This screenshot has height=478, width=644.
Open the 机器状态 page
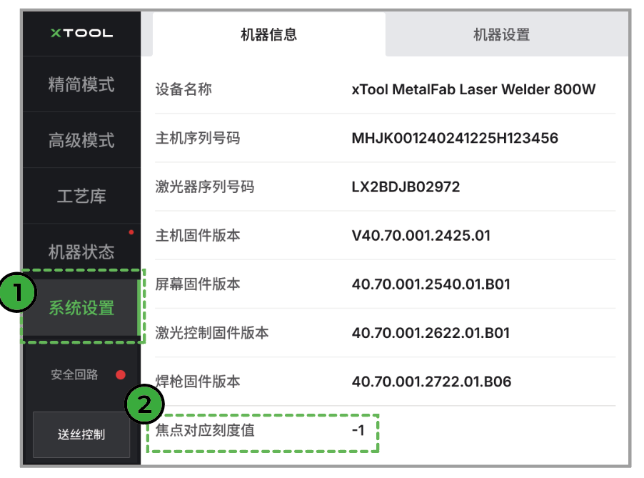81,252
